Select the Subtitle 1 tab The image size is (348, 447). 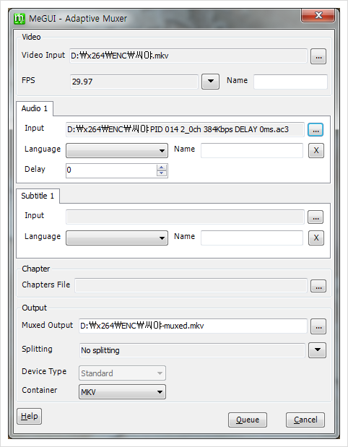tap(38, 196)
